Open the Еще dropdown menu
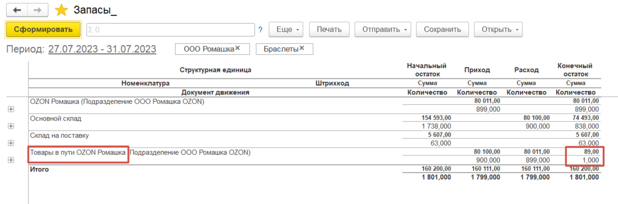 [287, 29]
